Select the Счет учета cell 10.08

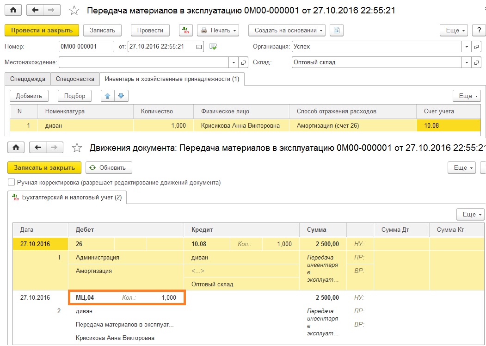click(x=449, y=125)
